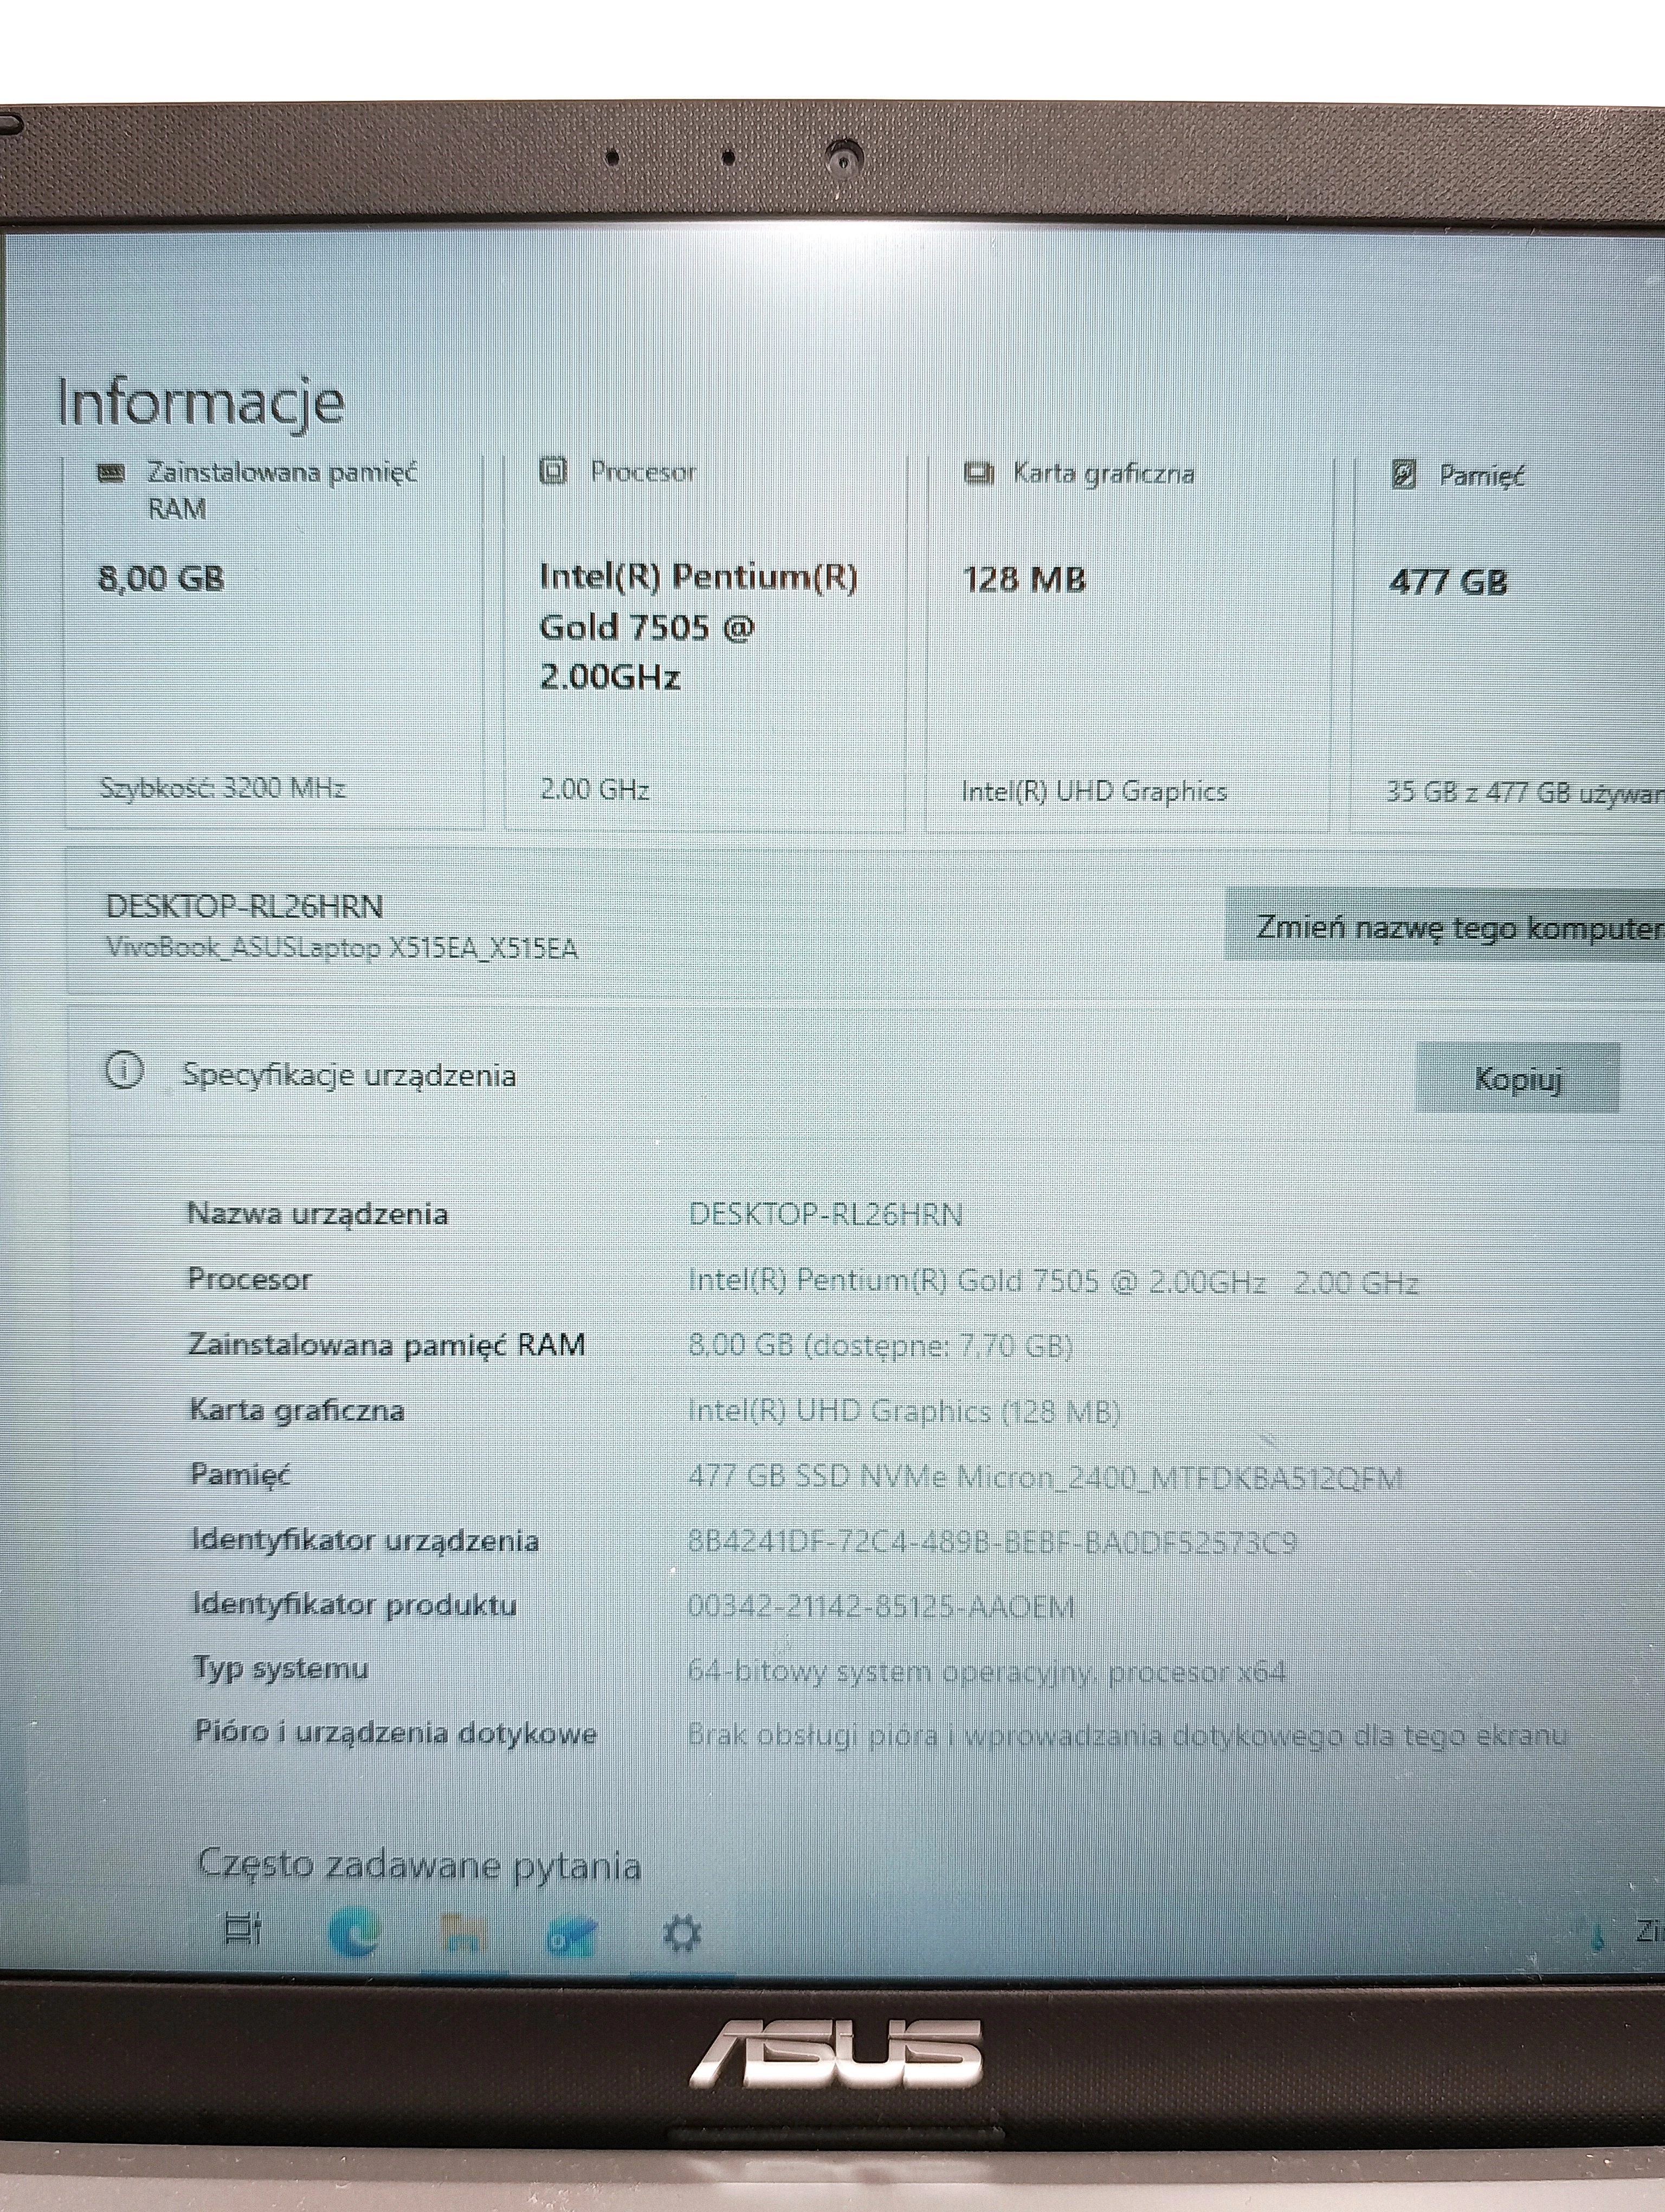Open Task View from the taskbar

(x=242, y=1929)
